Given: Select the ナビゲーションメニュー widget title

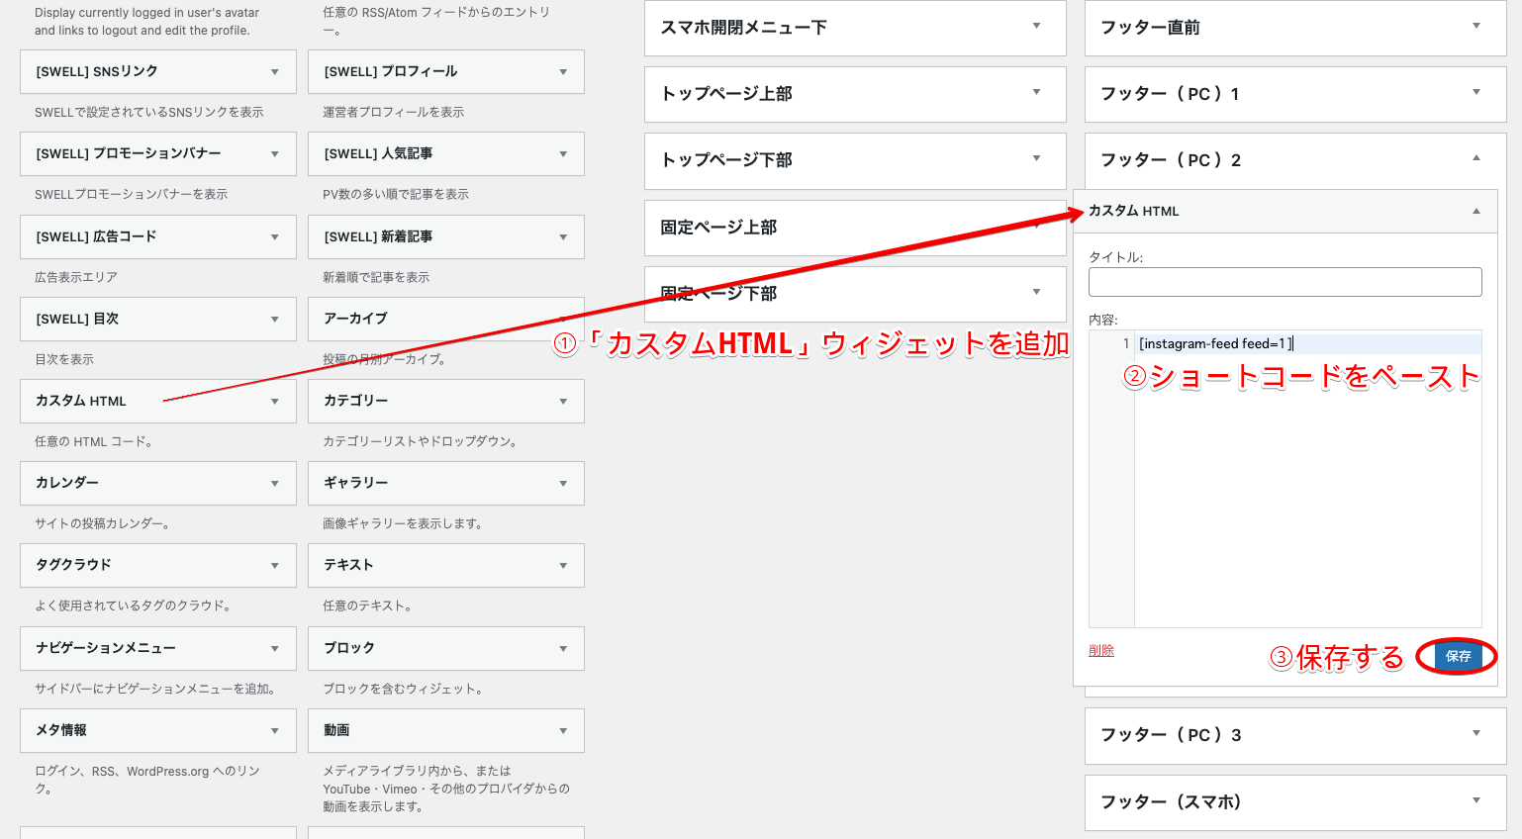Looking at the screenshot, I should 106,647.
